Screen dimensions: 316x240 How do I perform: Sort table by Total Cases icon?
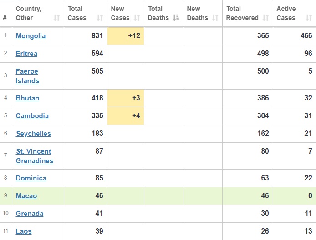click(100, 18)
